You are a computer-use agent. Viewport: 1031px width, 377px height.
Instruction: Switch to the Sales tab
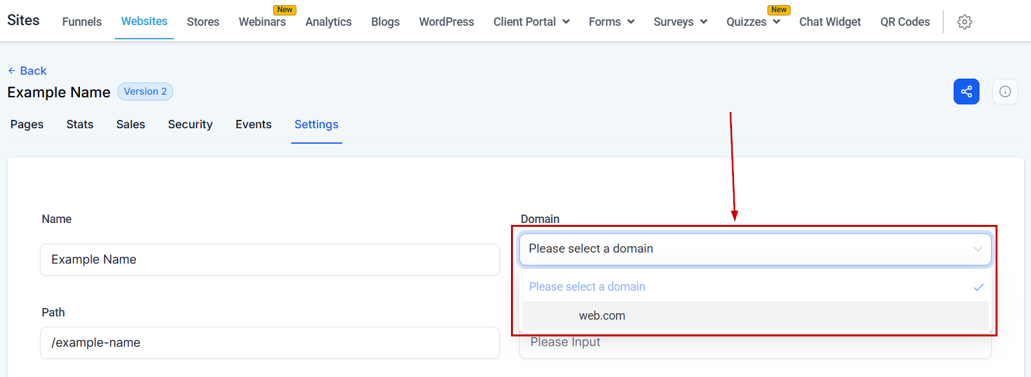pyautogui.click(x=131, y=124)
